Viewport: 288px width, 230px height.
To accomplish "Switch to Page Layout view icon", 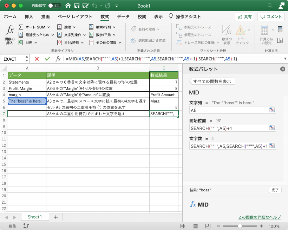I will click(195, 226).
